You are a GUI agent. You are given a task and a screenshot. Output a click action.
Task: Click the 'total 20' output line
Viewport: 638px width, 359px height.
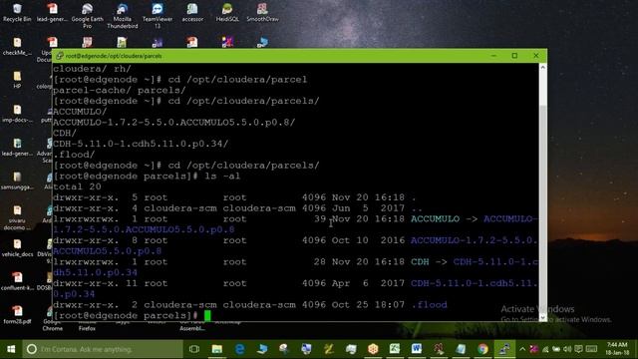(x=77, y=186)
